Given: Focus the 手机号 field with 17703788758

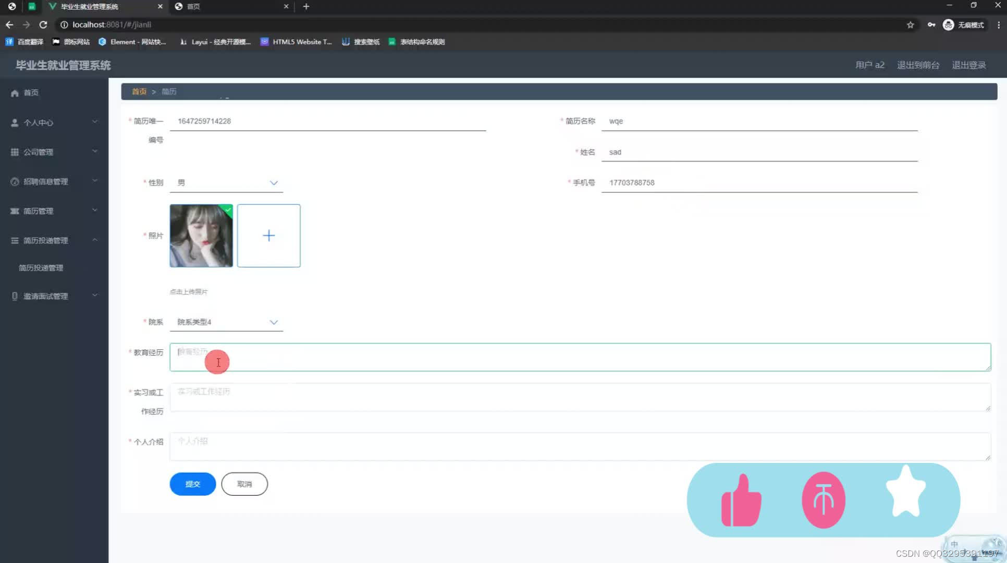Looking at the screenshot, I should [x=759, y=183].
